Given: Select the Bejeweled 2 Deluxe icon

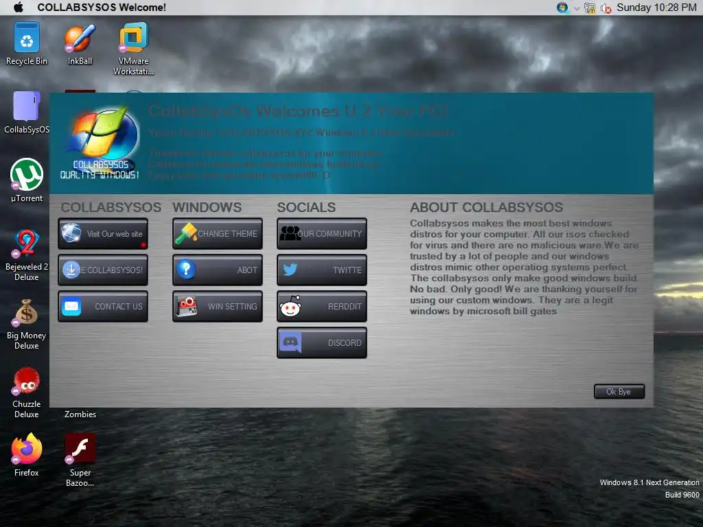Looking at the screenshot, I should coord(27,255).
